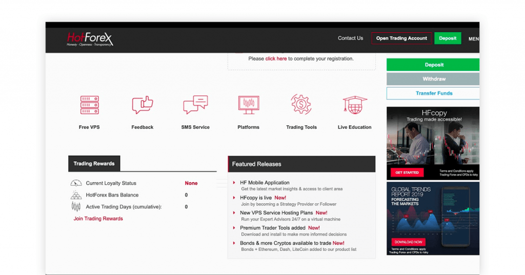This screenshot has width=525, height=275.
Task: Click Get Started on the HFcopy banner
Action: pyautogui.click(x=407, y=172)
